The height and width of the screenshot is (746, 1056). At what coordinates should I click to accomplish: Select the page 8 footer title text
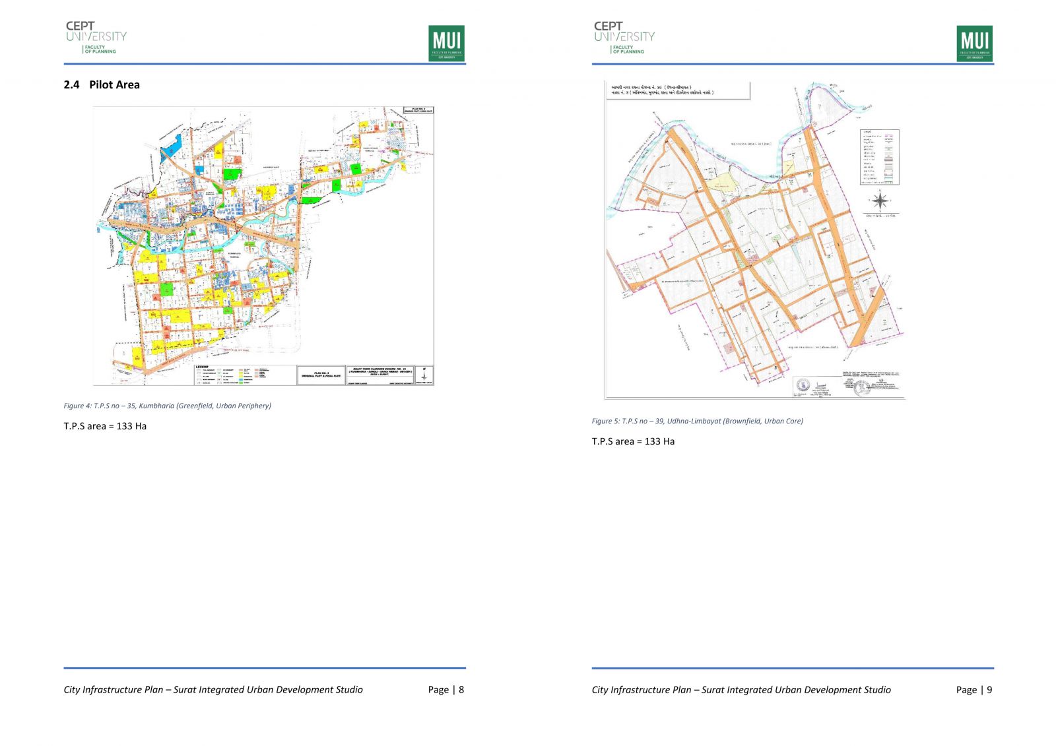[x=213, y=689]
